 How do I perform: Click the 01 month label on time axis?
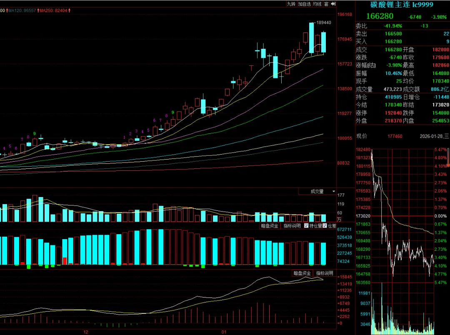click(224, 332)
